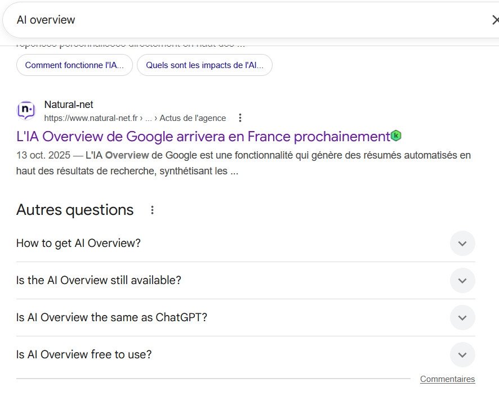Screen dimensions: 499x405
Task: Click the Natural-net site name
Action: click(69, 105)
